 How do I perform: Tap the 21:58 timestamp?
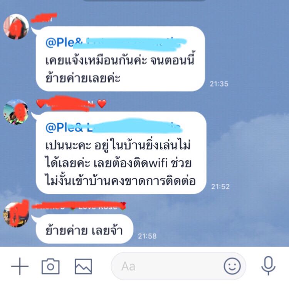click(x=147, y=236)
